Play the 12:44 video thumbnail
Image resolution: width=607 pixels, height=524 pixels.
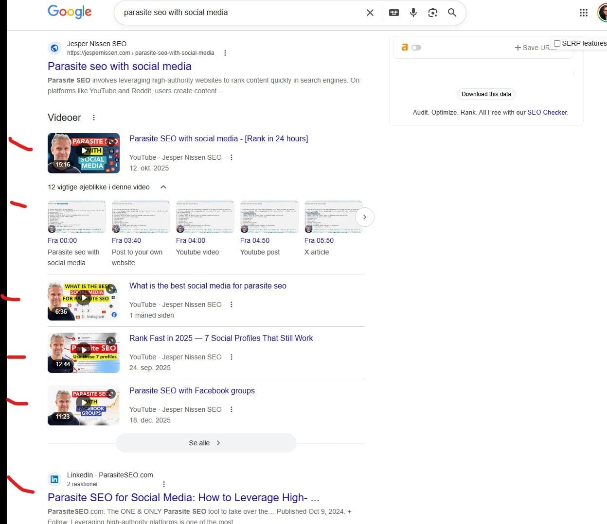pos(84,353)
